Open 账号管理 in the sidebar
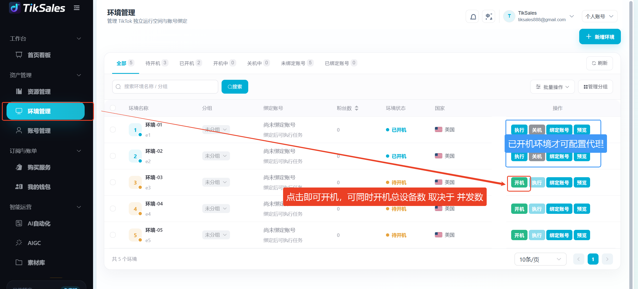The width and height of the screenshot is (638, 289). [45, 131]
